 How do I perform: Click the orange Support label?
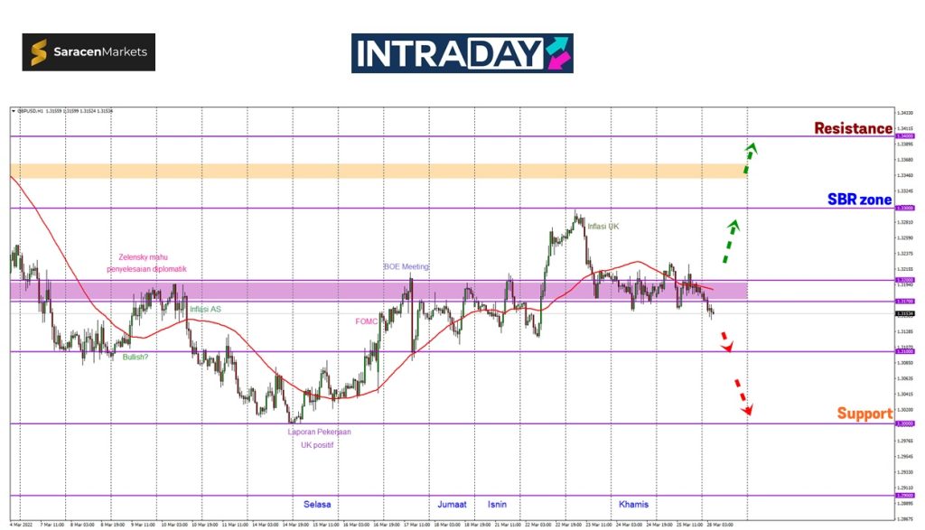[864, 414]
